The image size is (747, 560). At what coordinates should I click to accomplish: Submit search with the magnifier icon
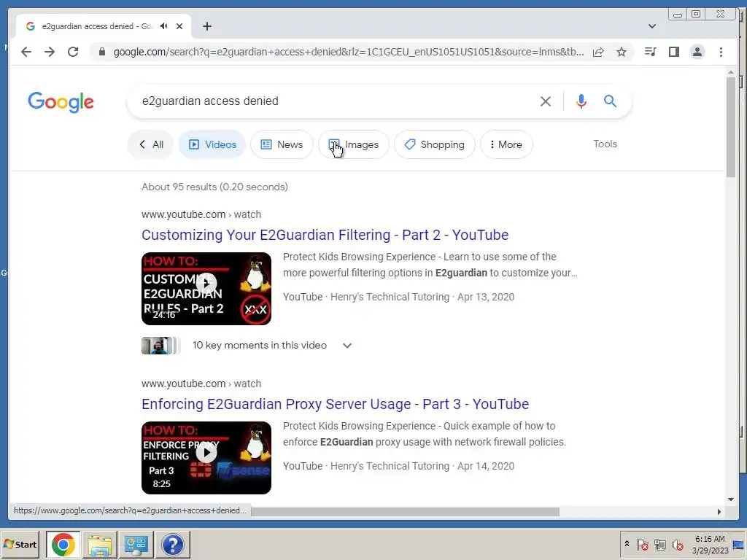[x=611, y=101]
